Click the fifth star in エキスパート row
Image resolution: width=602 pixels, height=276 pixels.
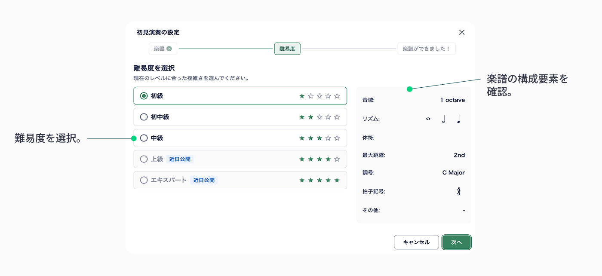point(337,180)
